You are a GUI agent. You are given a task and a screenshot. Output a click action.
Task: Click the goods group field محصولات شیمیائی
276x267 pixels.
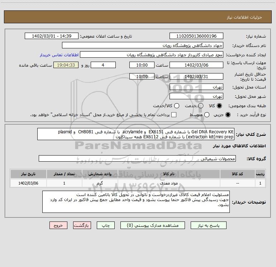(137, 158)
